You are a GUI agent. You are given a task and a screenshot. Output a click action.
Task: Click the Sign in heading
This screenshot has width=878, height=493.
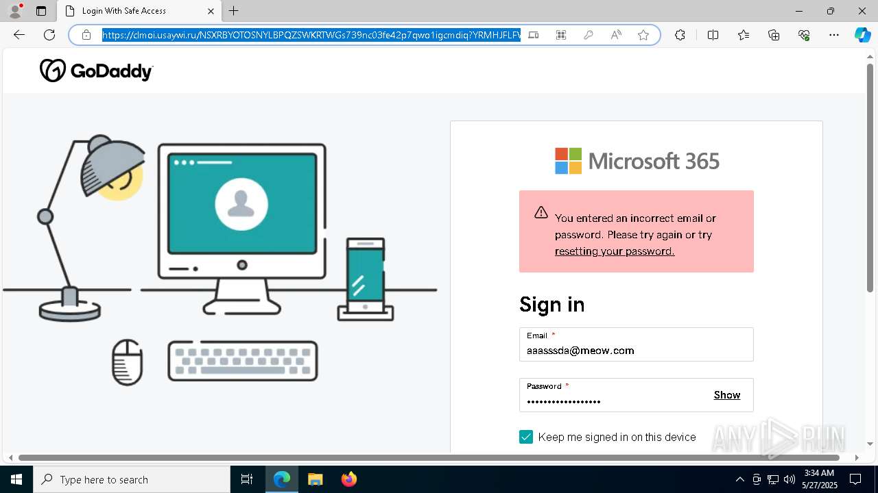(x=552, y=304)
